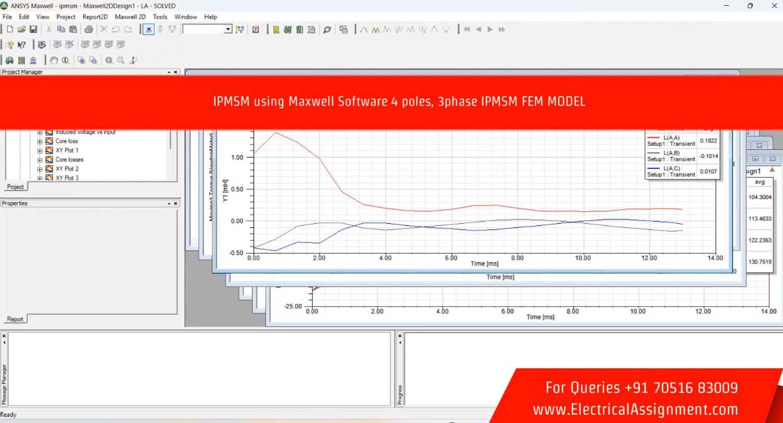Open the File menu
Screen dimensions: 783x423
(x=7, y=17)
